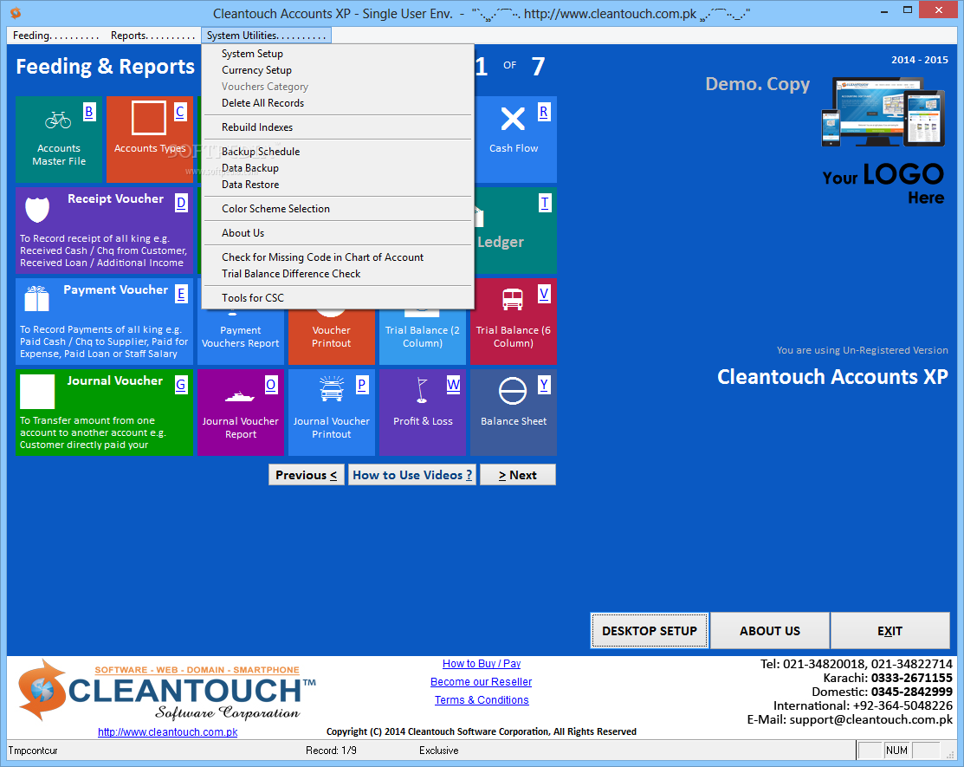Viewport: 964px width, 767px height.
Task: Click shortcut letter R on Cash Flow
Action: click(x=543, y=112)
